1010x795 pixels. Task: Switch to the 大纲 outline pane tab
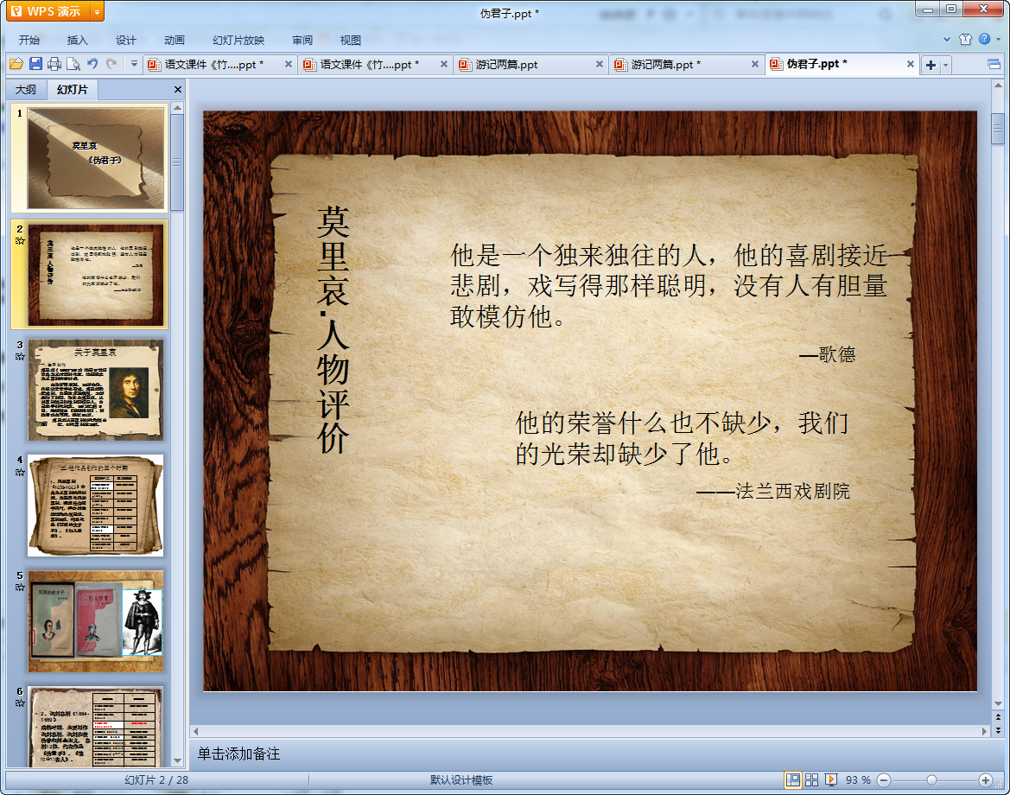(27, 90)
